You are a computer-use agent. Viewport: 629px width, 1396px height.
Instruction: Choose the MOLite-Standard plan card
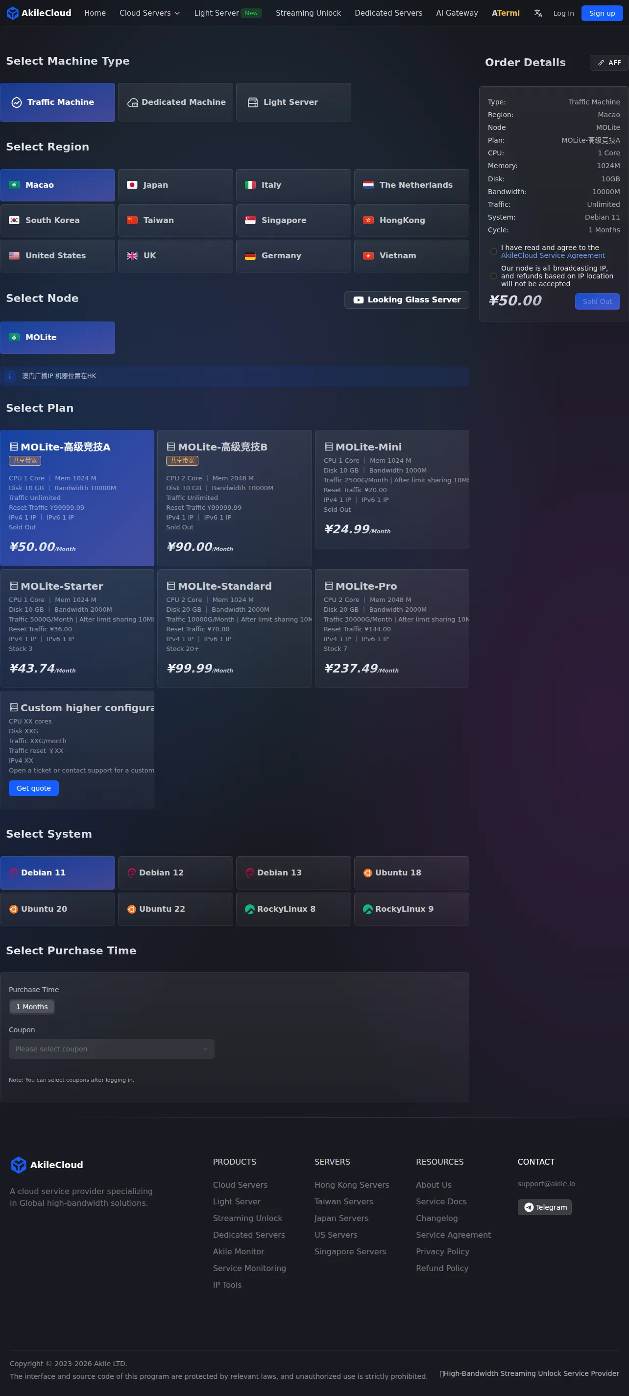[x=235, y=628]
